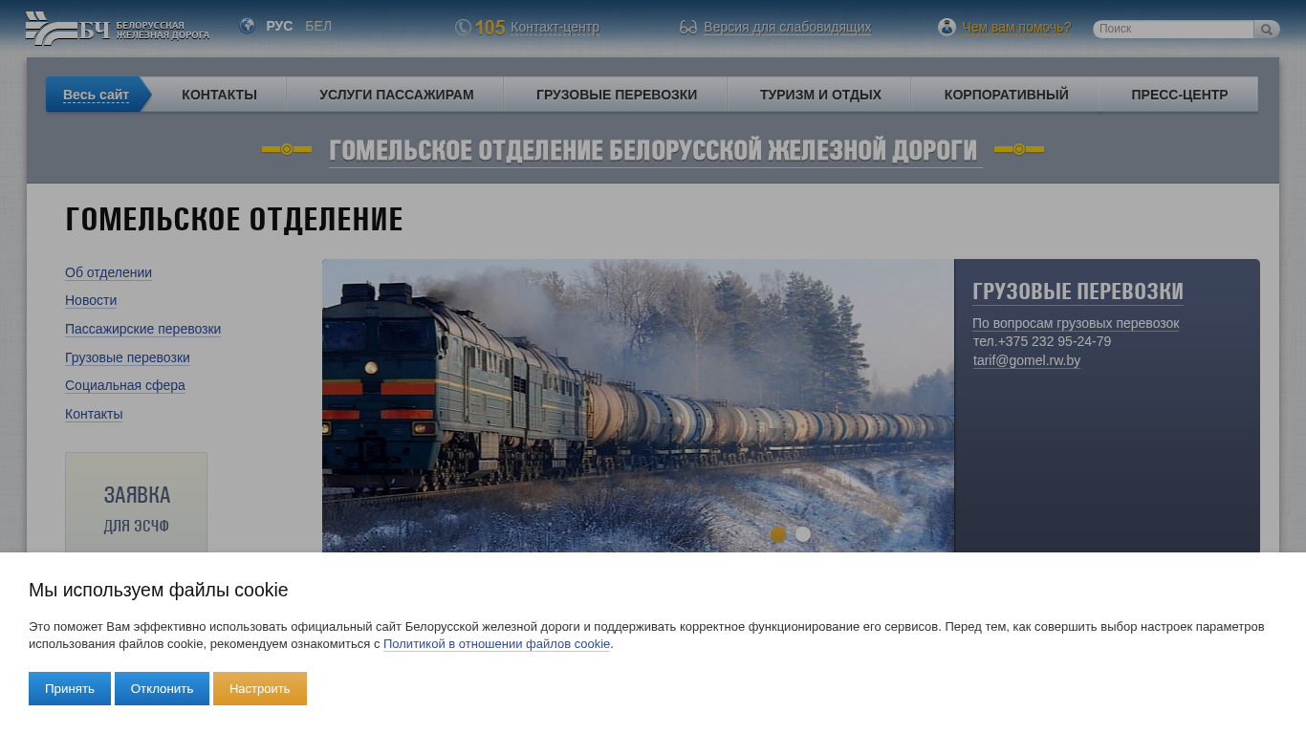Click the phone icon beside 105
The width and height of the screenshot is (1306, 734).
click(x=463, y=28)
